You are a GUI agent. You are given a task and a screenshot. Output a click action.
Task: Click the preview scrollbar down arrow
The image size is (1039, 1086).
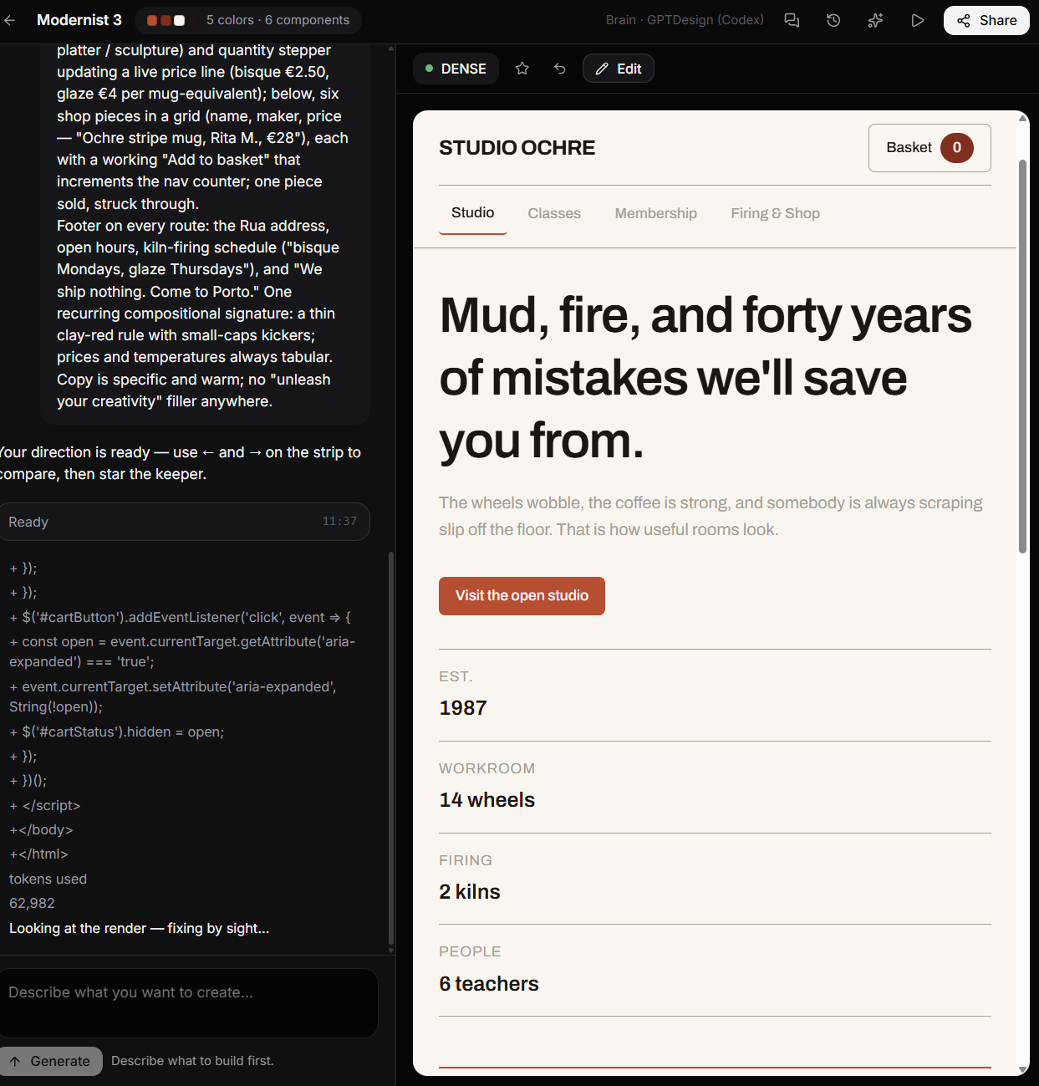coord(1022,1069)
